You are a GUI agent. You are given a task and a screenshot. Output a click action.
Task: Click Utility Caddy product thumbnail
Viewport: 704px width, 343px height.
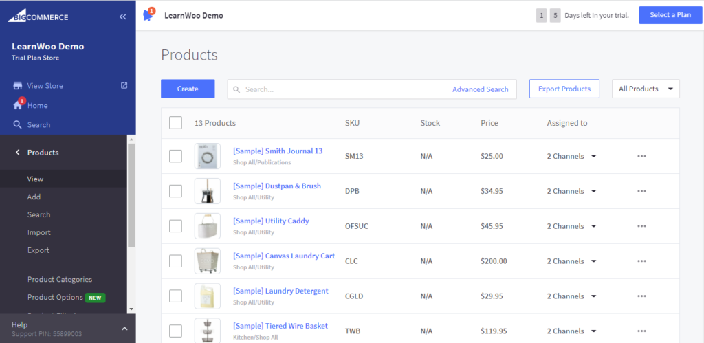click(x=208, y=226)
